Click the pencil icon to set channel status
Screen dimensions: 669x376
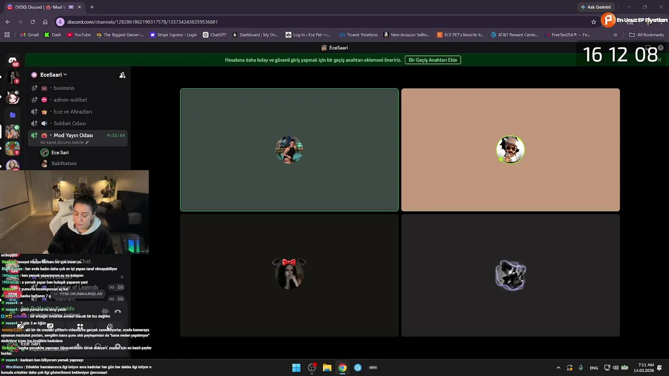[x=87, y=143]
